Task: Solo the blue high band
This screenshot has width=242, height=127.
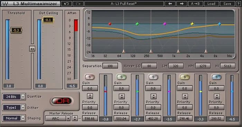Action: coord(216,77)
